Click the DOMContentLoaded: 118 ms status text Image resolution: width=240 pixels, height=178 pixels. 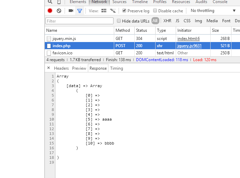pos(162,60)
